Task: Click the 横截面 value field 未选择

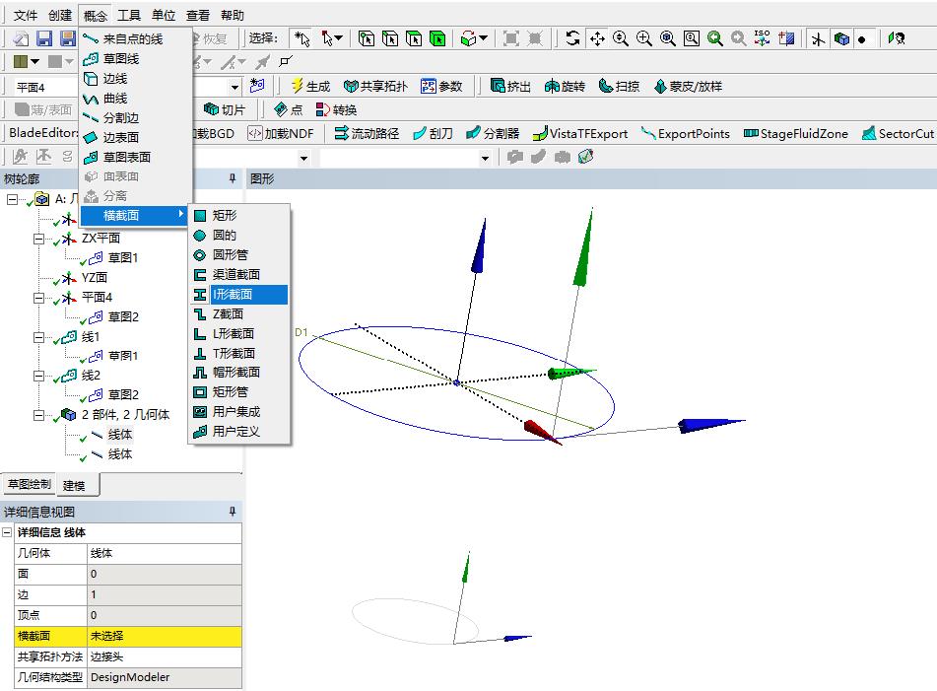Action: click(x=164, y=636)
